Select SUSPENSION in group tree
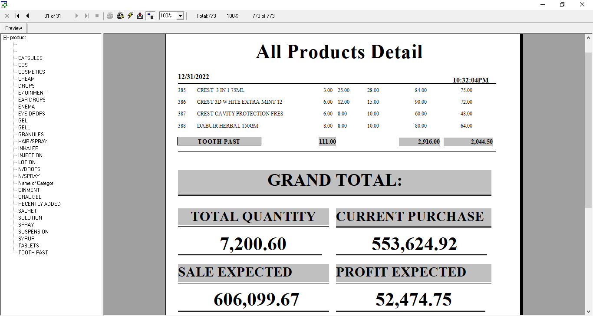The width and height of the screenshot is (593, 316). coord(33,232)
